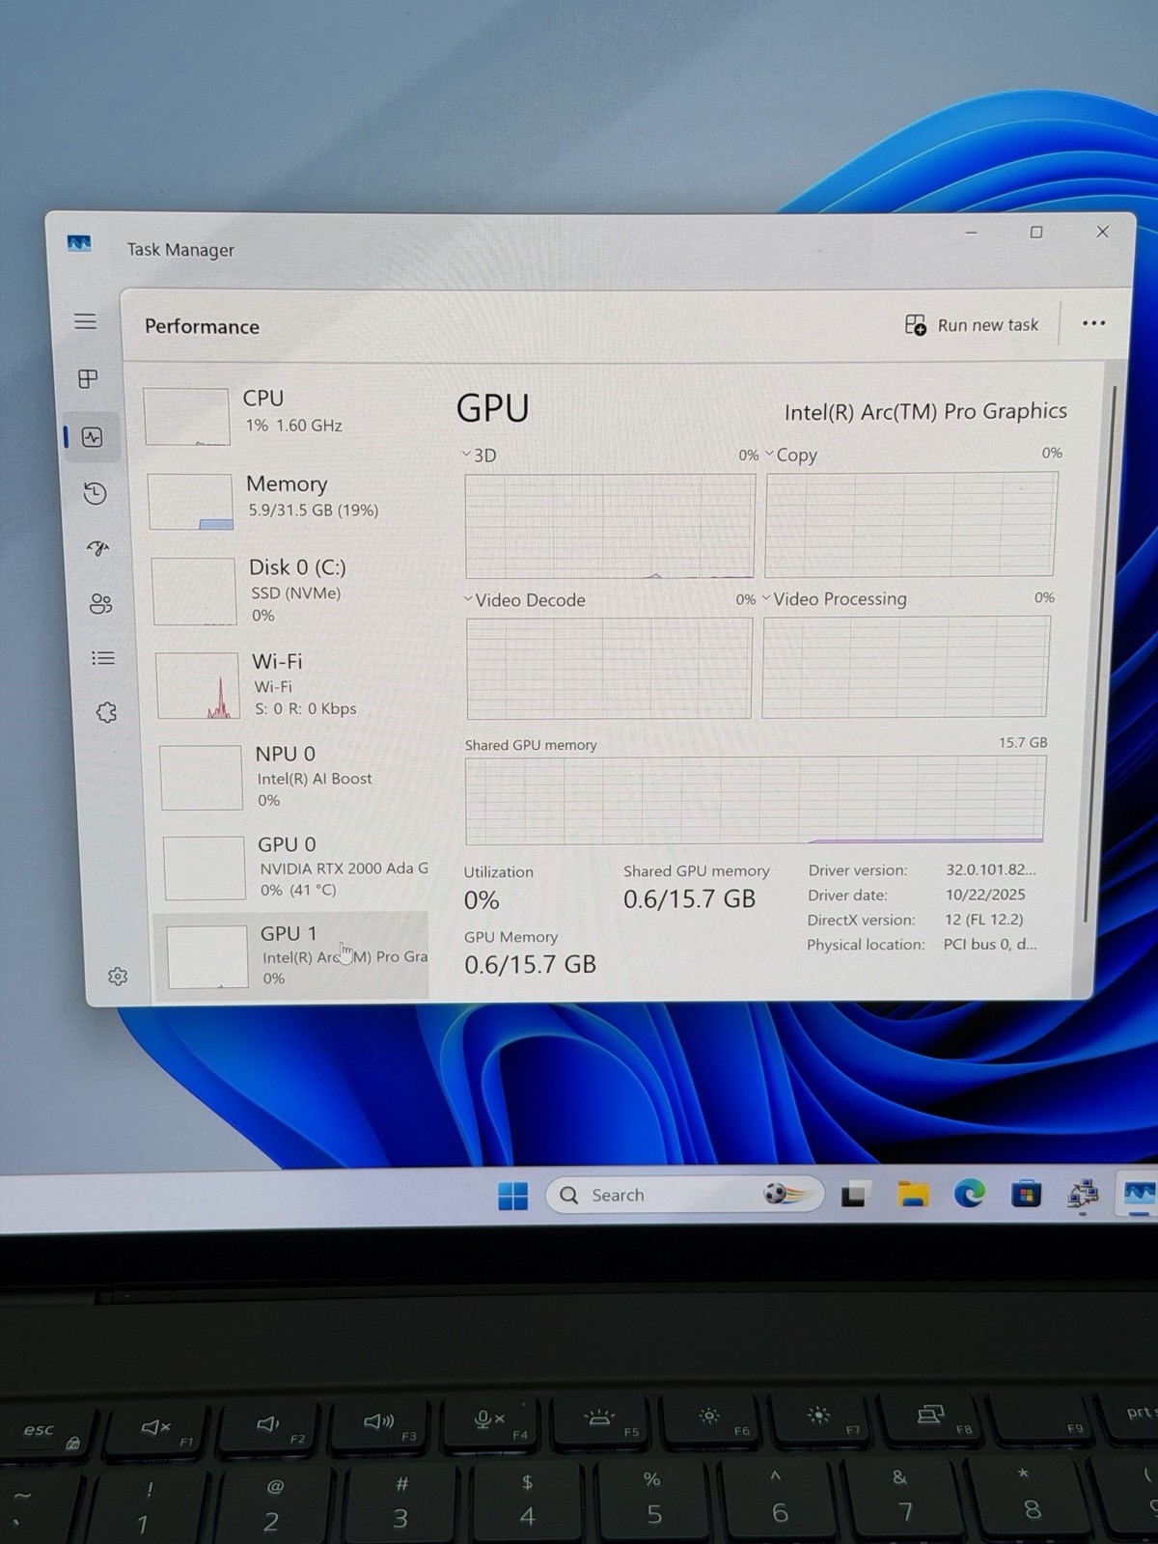Open the Processes page icon
The height and width of the screenshot is (1544, 1158).
pyautogui.click(x=88, y=378)
